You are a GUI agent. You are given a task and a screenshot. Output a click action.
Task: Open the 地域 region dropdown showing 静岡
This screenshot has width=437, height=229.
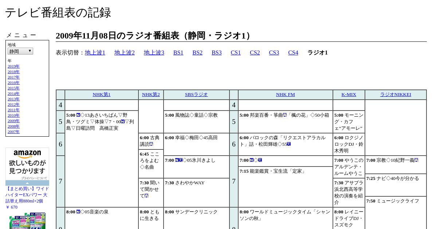(20, 51)
